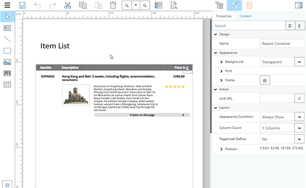
Task: Open the hamburger main menu
Action: (7, 5)
